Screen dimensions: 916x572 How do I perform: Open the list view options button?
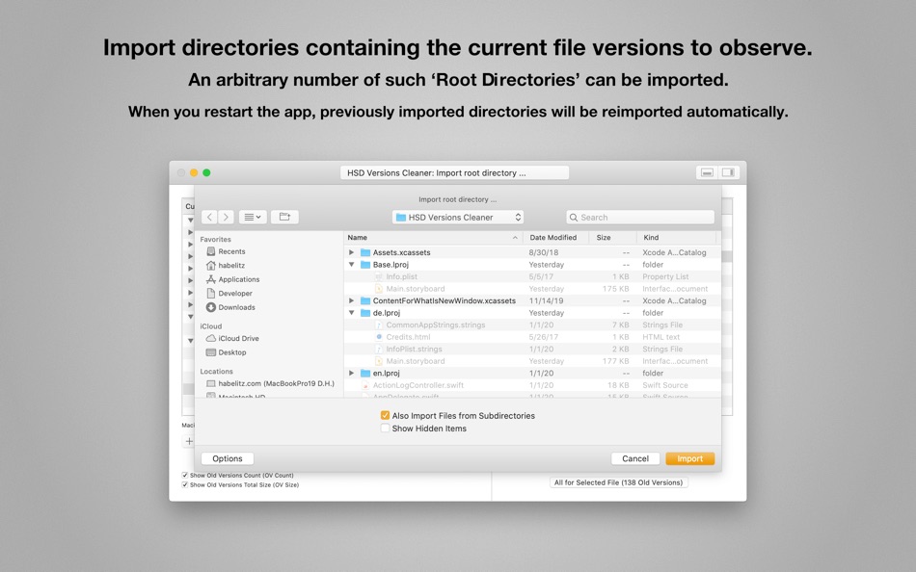pyautogui.click(x=253, y=217)
